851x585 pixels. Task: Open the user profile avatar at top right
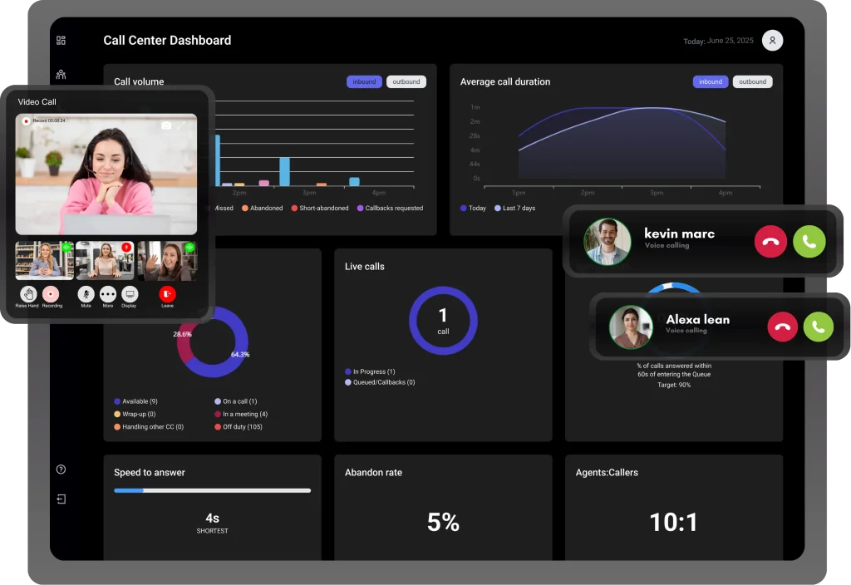click(772, 40)
